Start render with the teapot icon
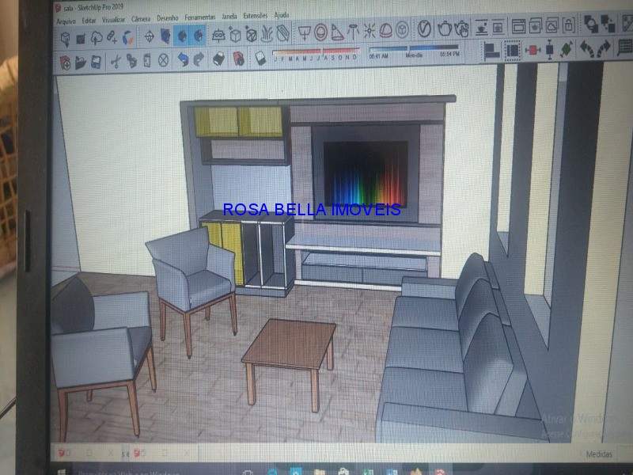This screenshot has height=475, width=633. [x=445, y=28]
